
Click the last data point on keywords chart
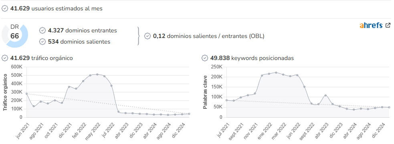[x=389, y=107]
